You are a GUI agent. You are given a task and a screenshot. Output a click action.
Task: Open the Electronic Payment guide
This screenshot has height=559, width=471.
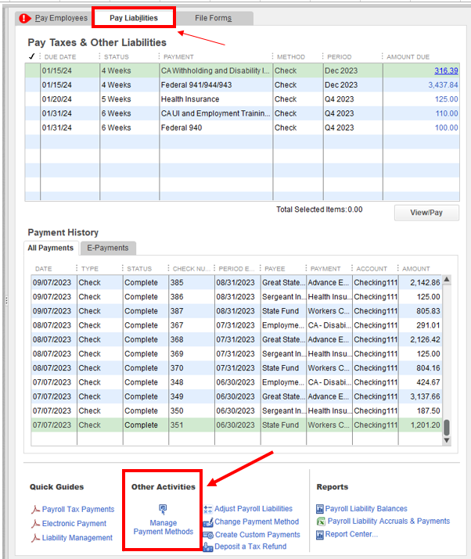pyautogui.click(x=74, y=524)
